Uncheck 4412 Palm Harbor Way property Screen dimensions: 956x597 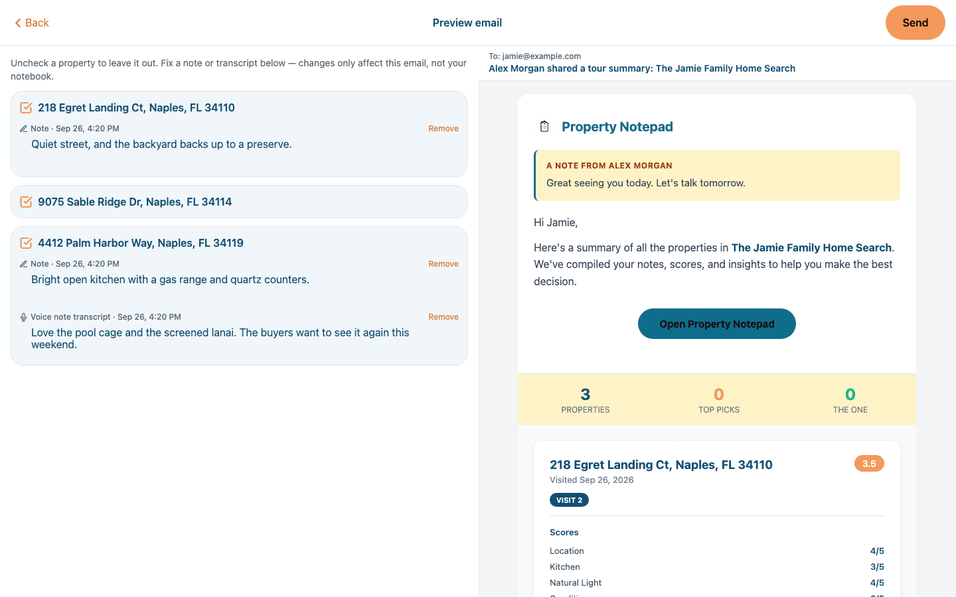[26, 243]
